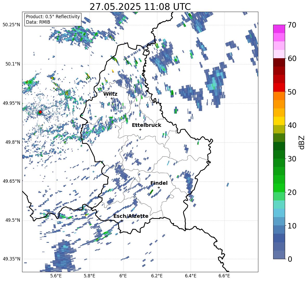Click the Ettelbruck city label

click(x=146, y=125)
